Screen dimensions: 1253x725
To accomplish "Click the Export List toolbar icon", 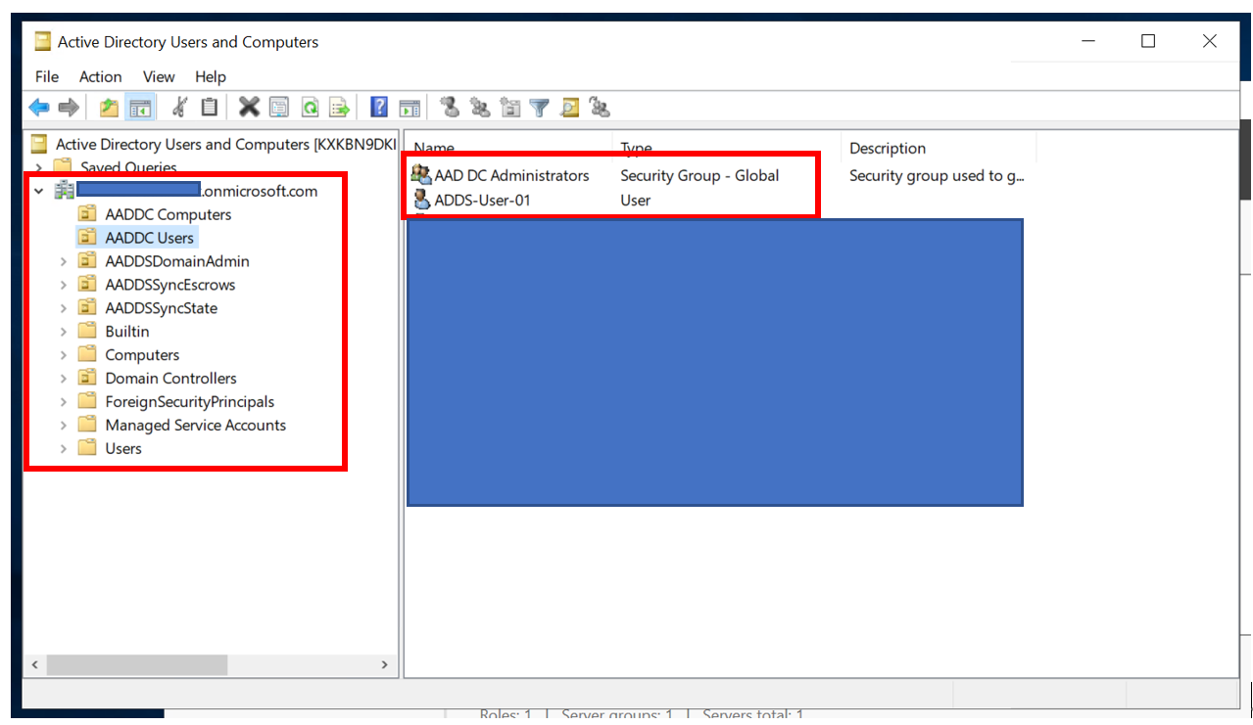I will pyautogui.click(x=339, y=108).
